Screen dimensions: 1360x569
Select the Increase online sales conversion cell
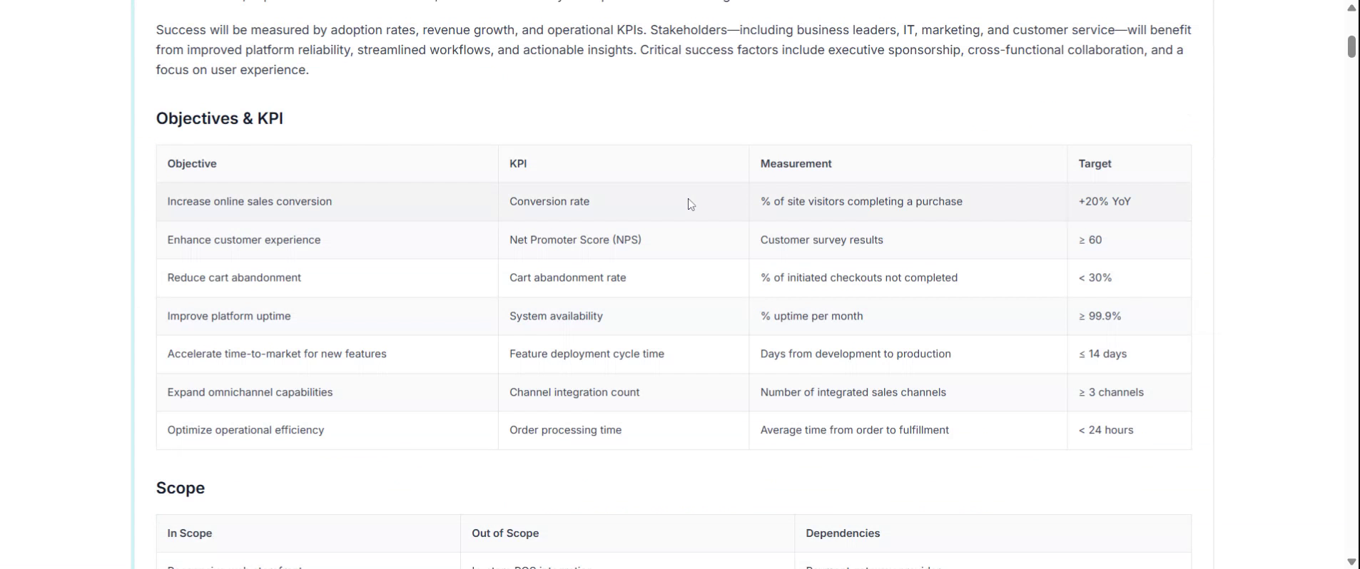click(249, 202)
